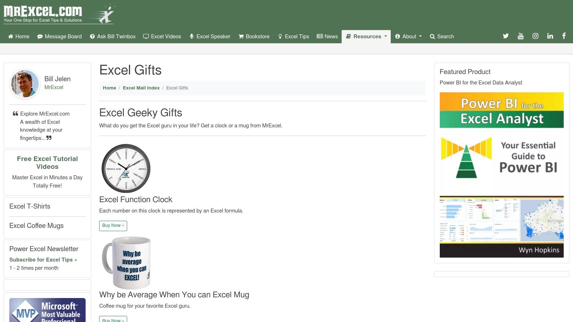This screenshot has height=322, width=573.
Task: Expand the Resources dropdown menu
Action: click(366, 36)
